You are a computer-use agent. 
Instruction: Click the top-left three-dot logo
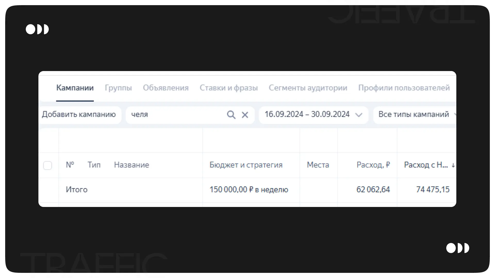(x=37, y=29)
